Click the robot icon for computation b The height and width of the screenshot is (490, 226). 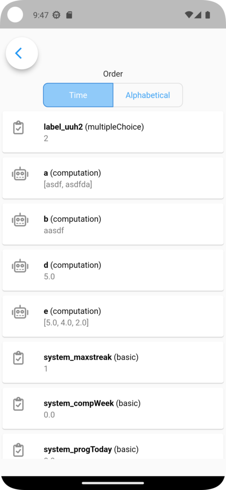click(x=20, y=220)
